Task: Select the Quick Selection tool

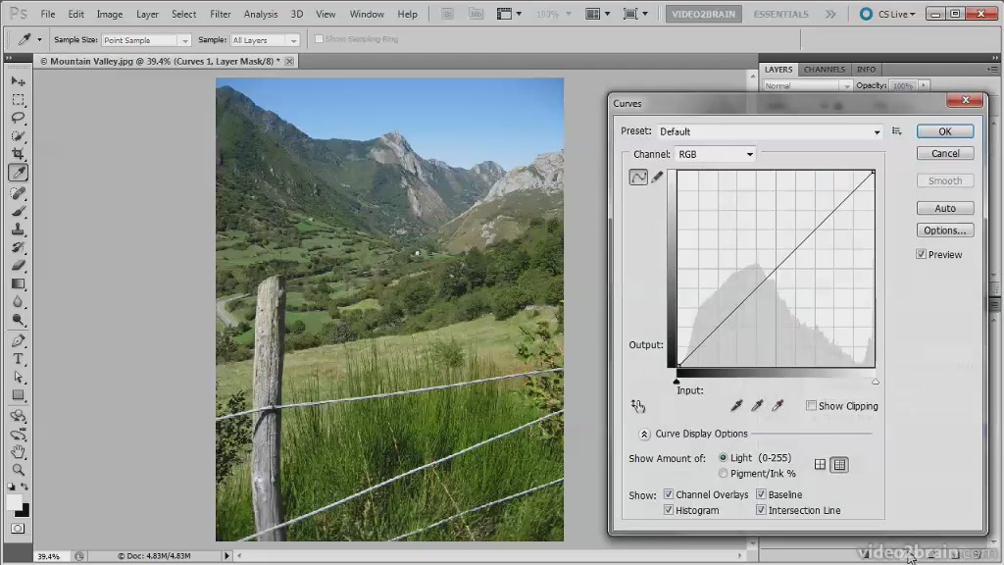Action: point(18,135)
